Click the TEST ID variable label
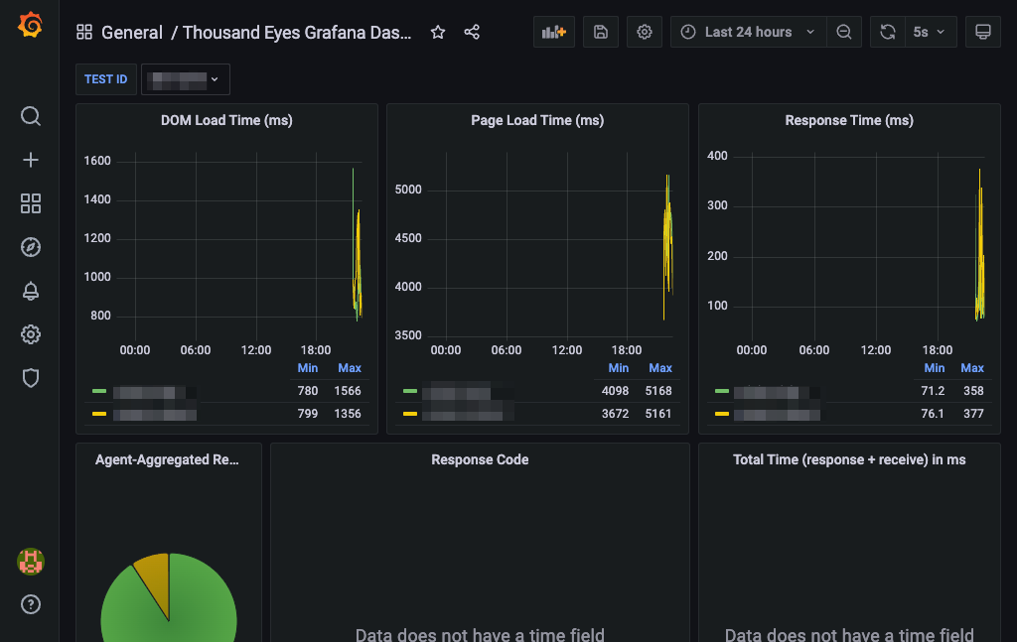 click(105, 79)
